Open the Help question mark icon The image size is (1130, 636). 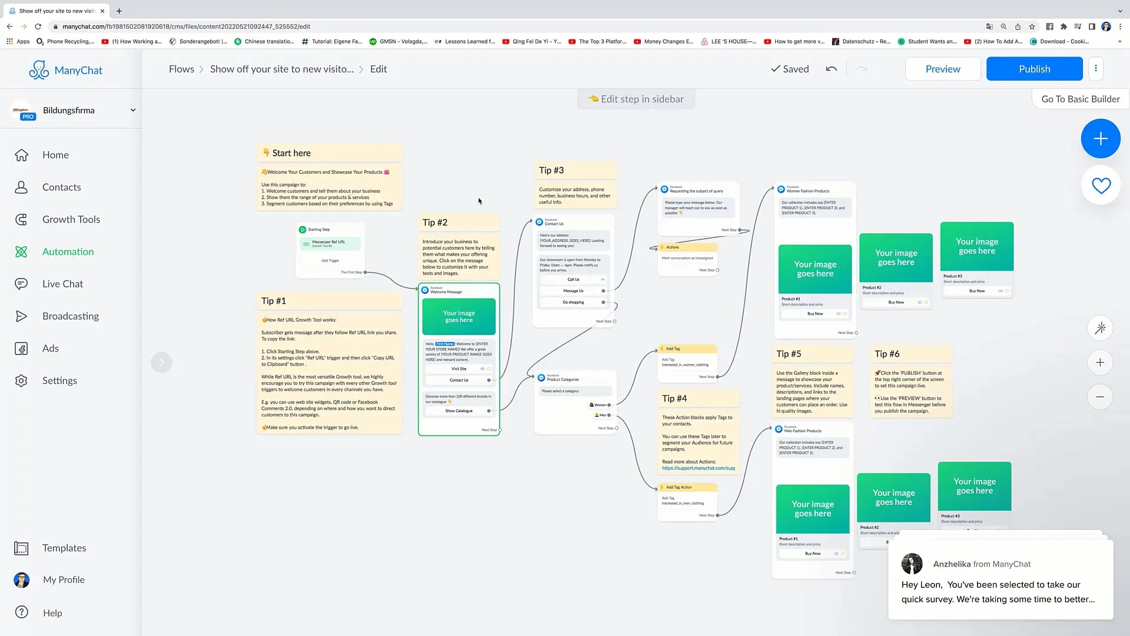point(22,612)
